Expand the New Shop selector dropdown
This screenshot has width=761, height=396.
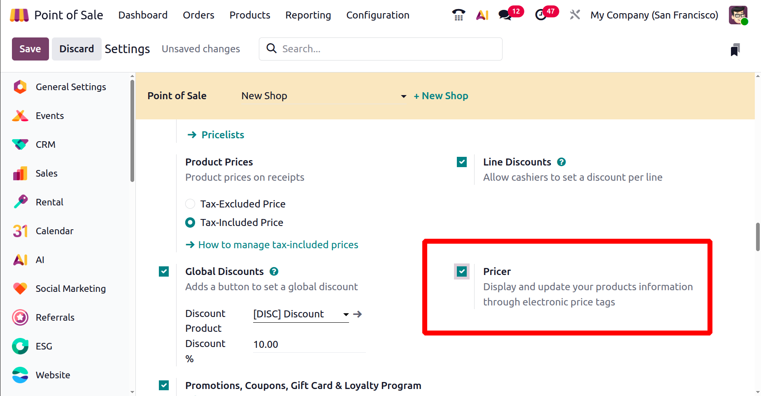[403, 96]
